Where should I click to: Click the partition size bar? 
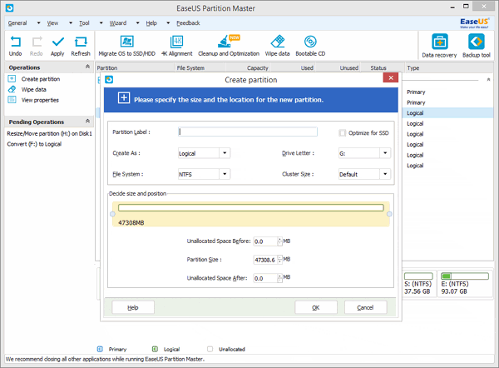(251, 208)
